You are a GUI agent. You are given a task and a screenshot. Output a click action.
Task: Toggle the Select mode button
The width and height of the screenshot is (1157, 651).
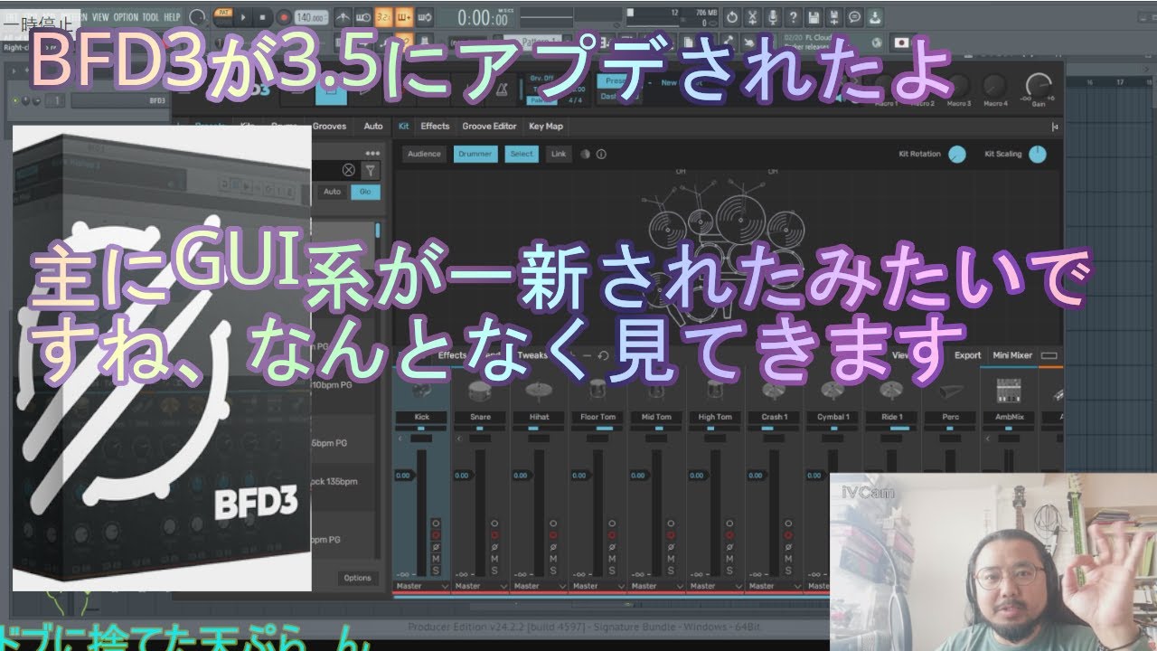click(522, 154)
